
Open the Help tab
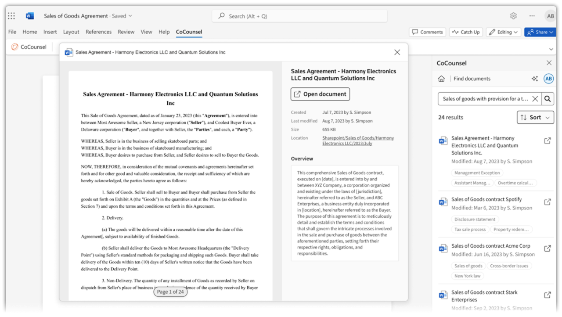point(164,32)
